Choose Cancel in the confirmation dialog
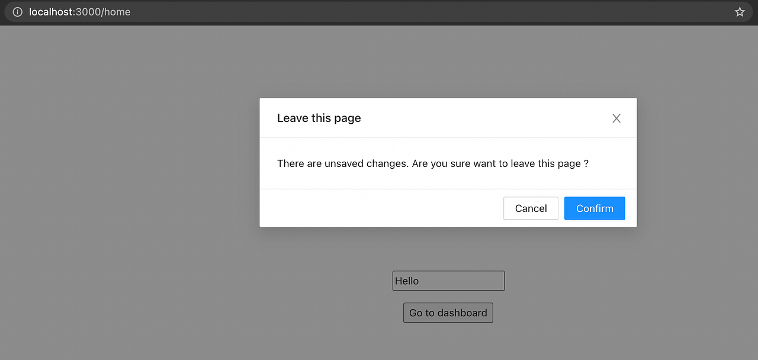Screen dimensions: 758x360 pyautogui.click(x=531, y=208)
